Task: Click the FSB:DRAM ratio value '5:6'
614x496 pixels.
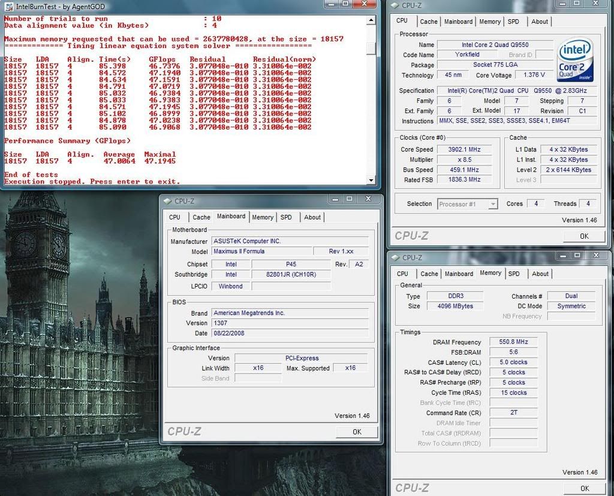Action: point(513,352)
